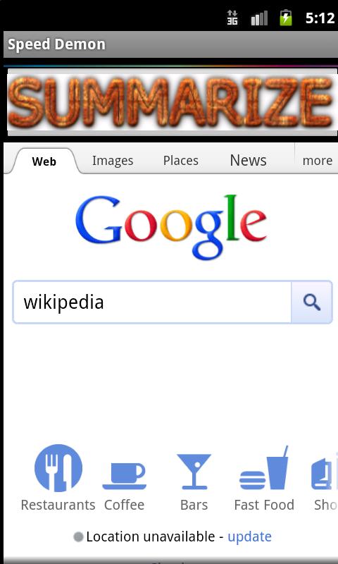Focus the search field containing wikipedia
The height and width of the screenshot is (564, 338).
[x=152, y=302]
